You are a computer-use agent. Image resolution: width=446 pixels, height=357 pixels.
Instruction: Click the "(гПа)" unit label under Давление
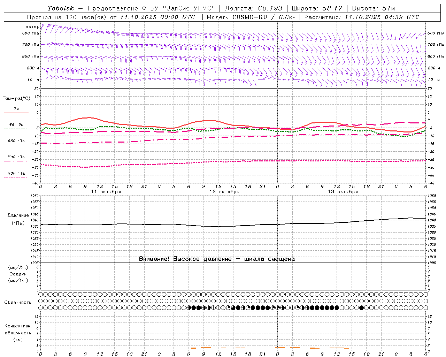click(18, 223)
